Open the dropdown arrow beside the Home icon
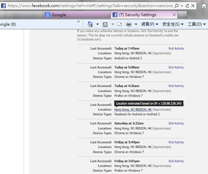 click(x=97, y=24)
